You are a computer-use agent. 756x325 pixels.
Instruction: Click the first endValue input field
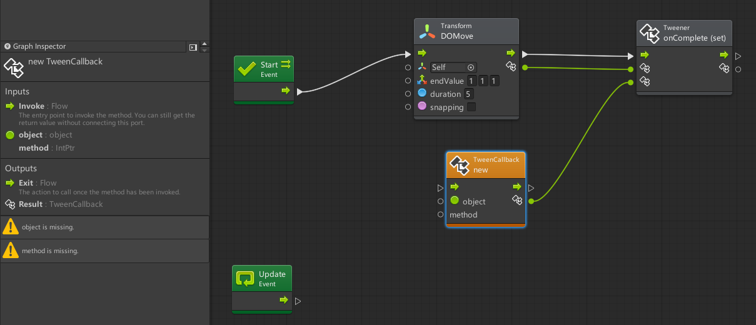pyautogui.click(x=471, y=81)
